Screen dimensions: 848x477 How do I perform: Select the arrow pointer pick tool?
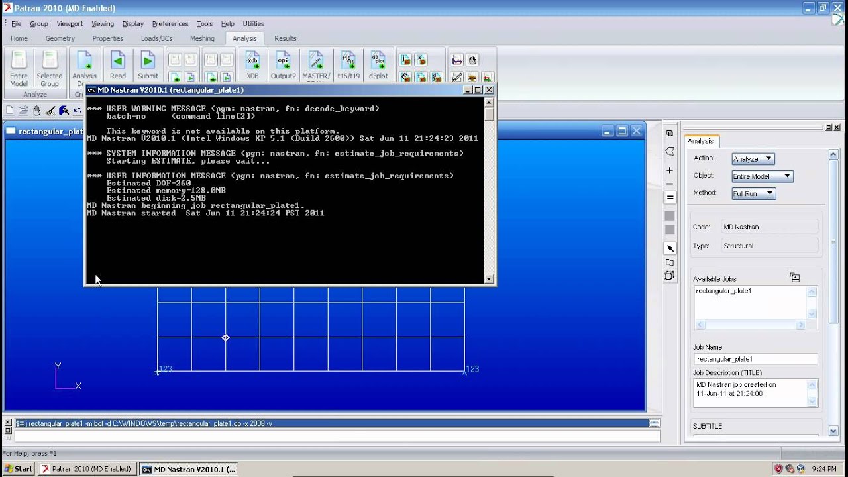pyautogui.click(x=670, y=248)
